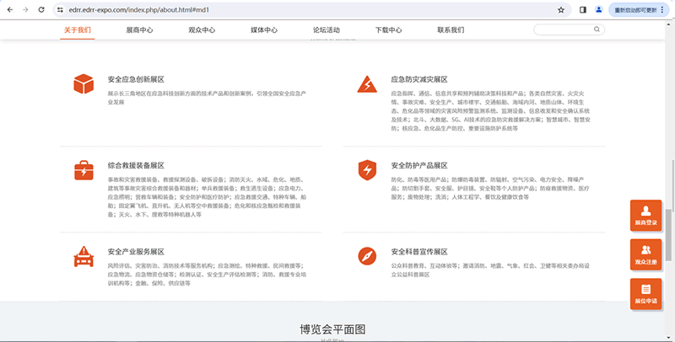Click the lightning triangle icon for 应急防灾减灾展区

coord(366,84)
